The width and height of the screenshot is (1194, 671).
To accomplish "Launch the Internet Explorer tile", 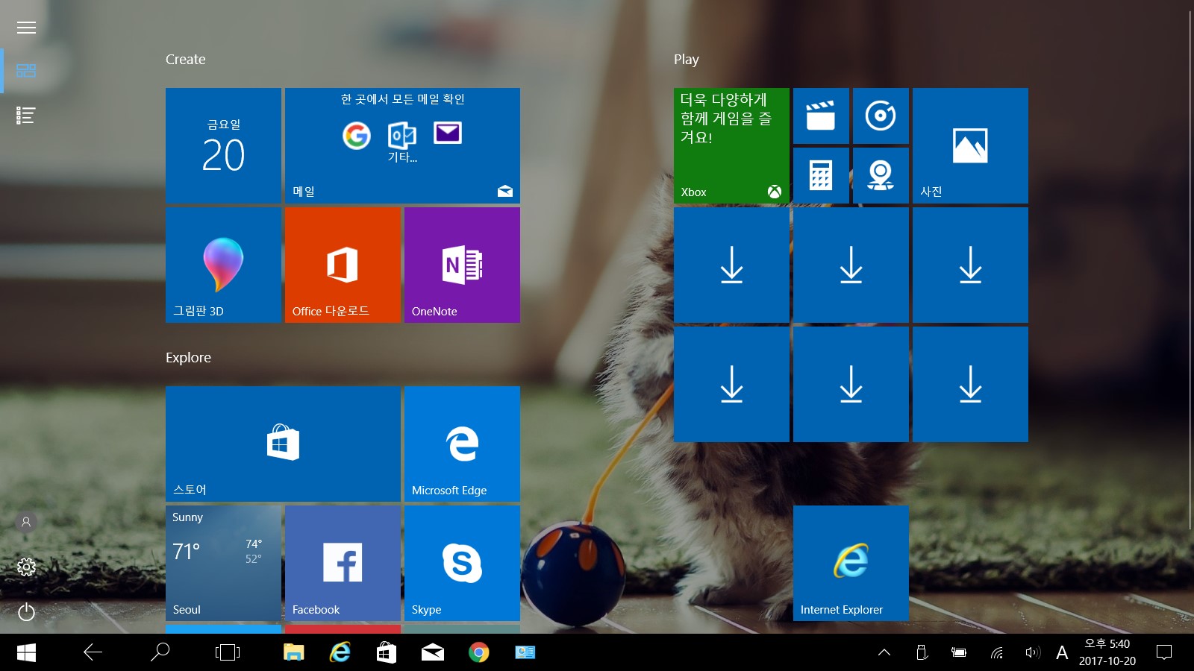I will coord(851,563).
